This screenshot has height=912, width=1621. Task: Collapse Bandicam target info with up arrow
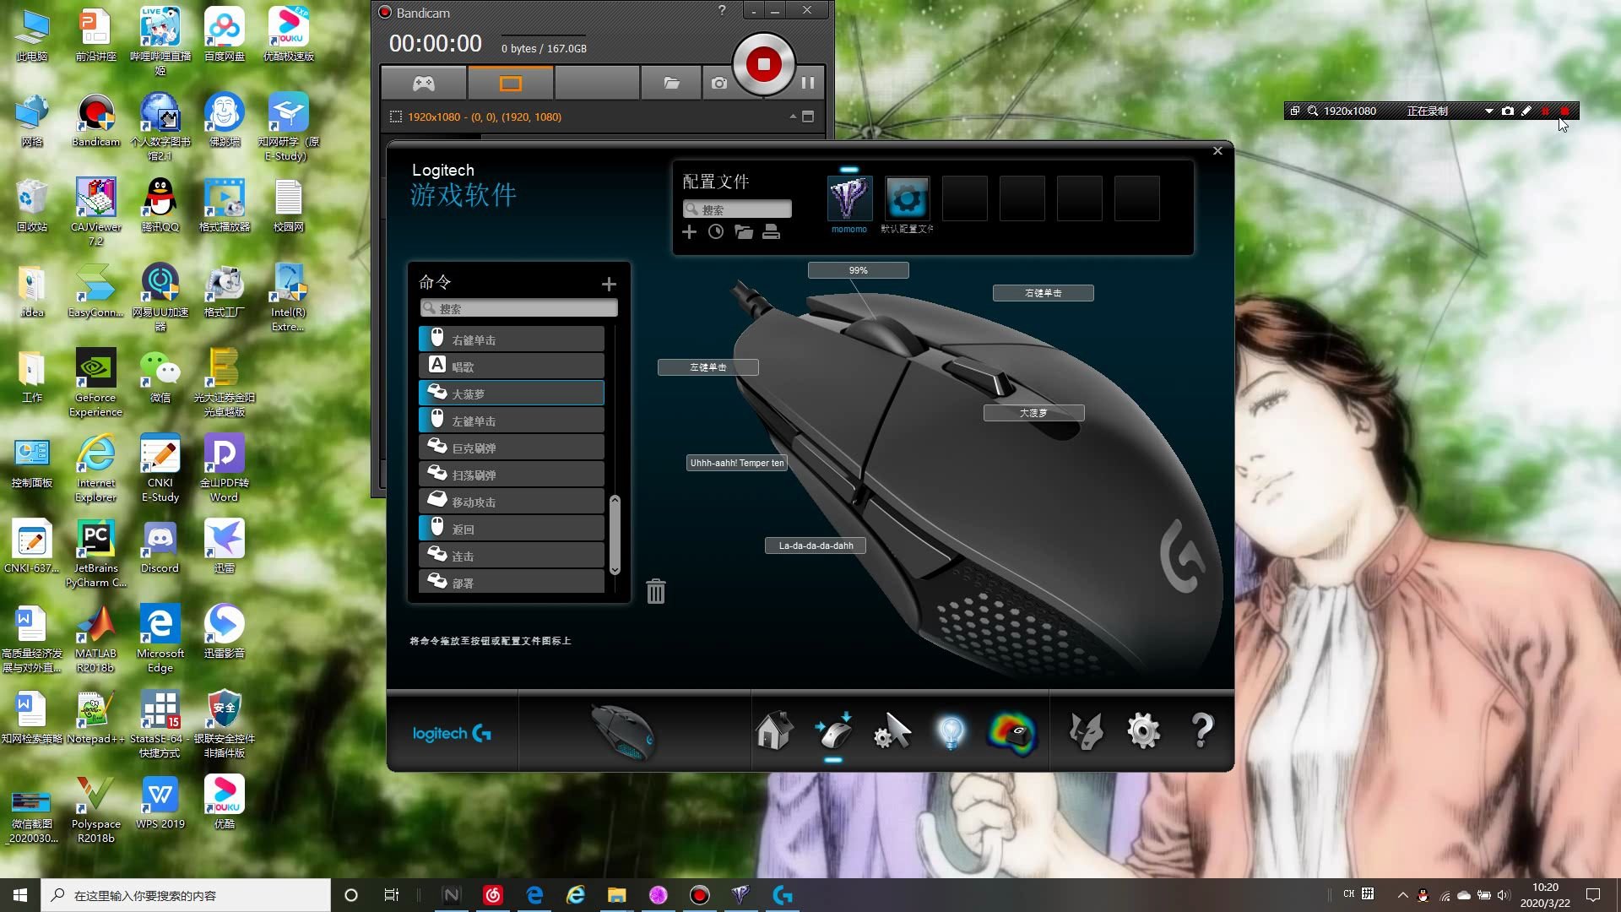pyautogui.click(x=792, y=117)
